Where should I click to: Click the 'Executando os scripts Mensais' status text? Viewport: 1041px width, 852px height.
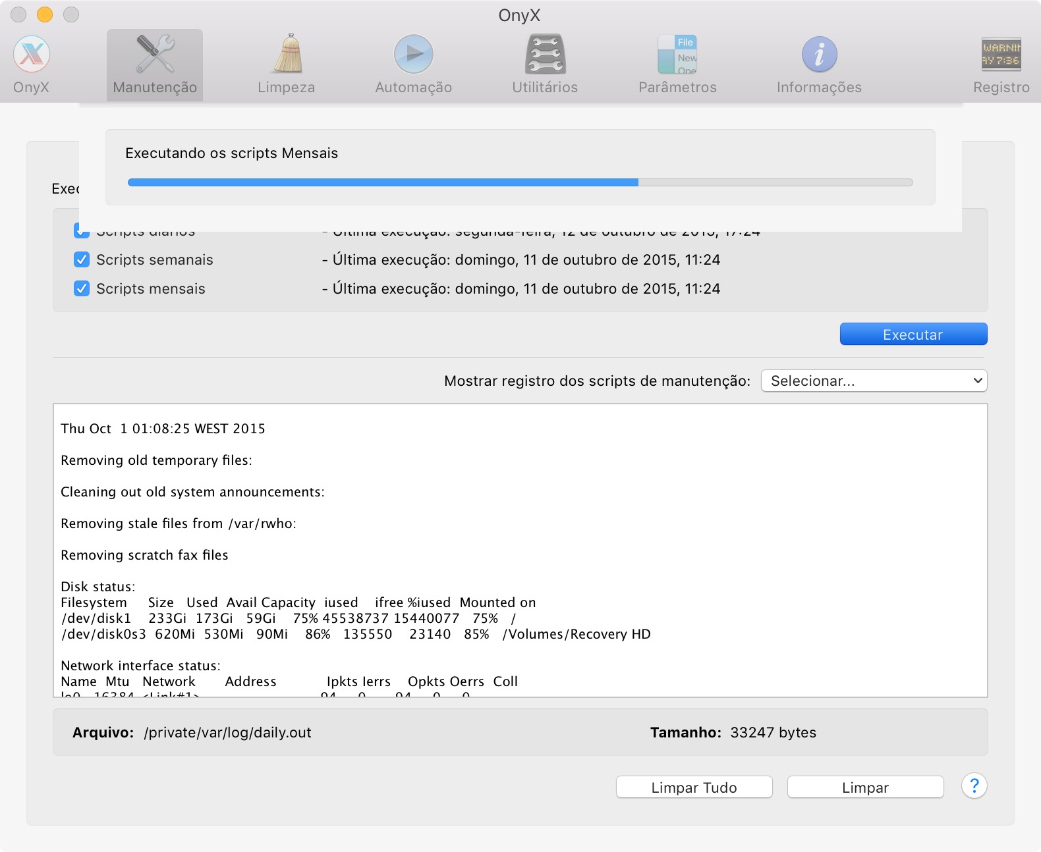coord(231,153)
